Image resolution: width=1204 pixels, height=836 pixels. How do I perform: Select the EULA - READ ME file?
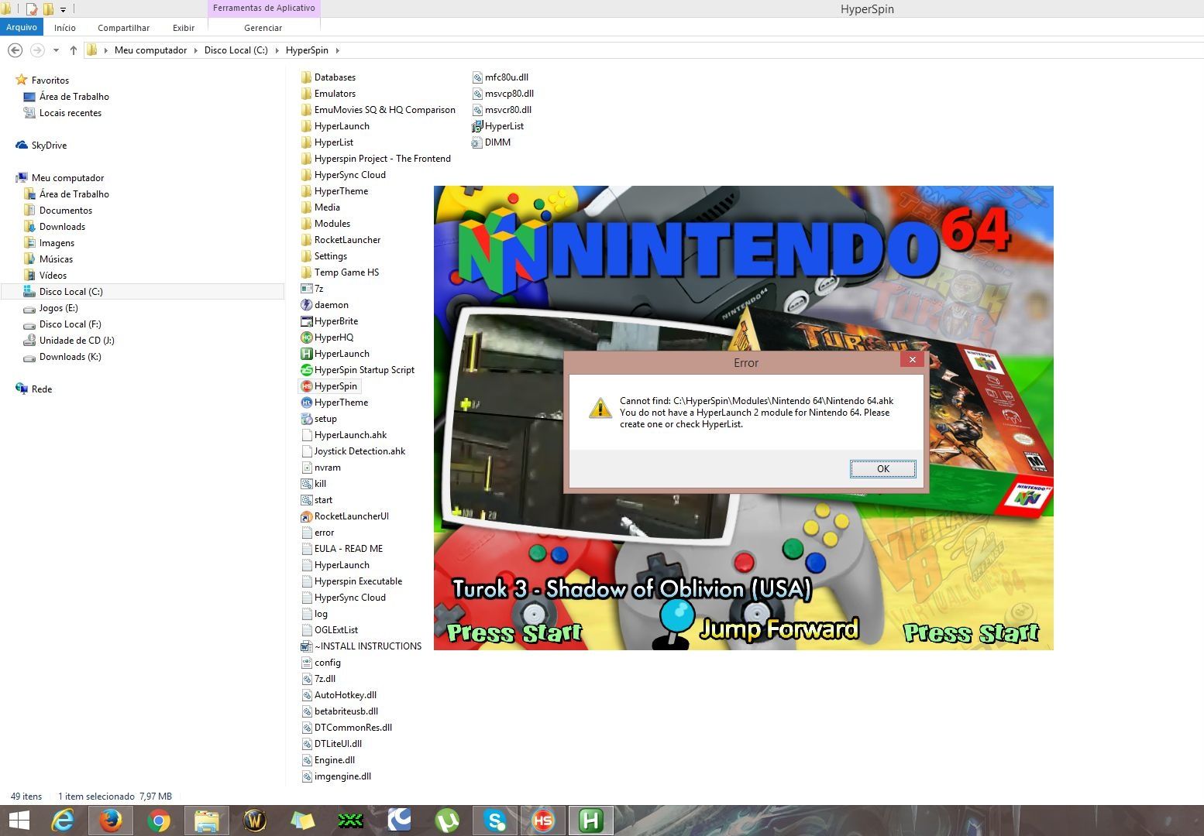(342, 549)
